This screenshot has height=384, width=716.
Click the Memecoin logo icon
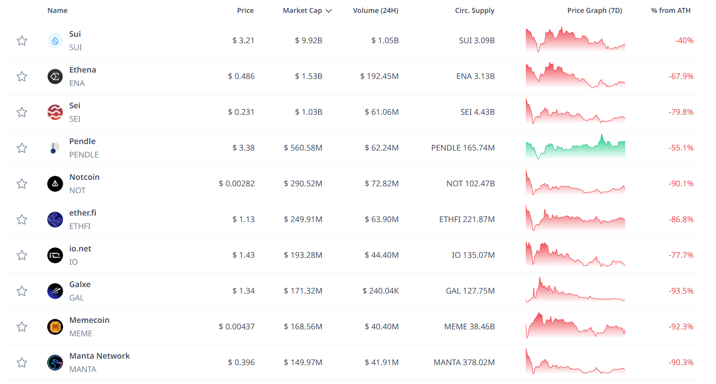tap(55, 326)
